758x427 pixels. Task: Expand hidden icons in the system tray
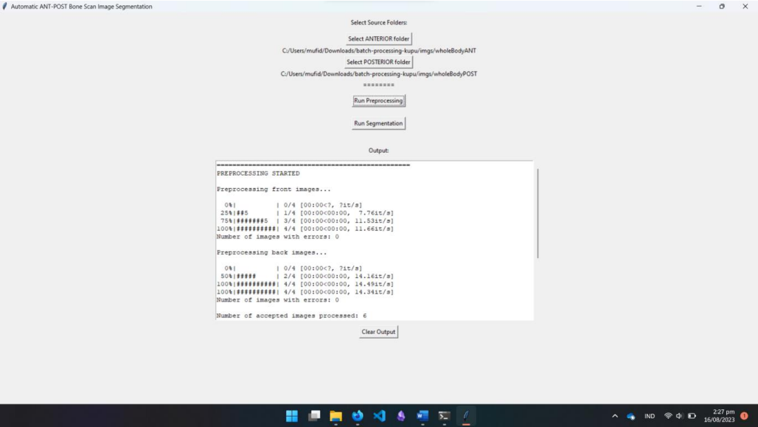pos(614,416)
